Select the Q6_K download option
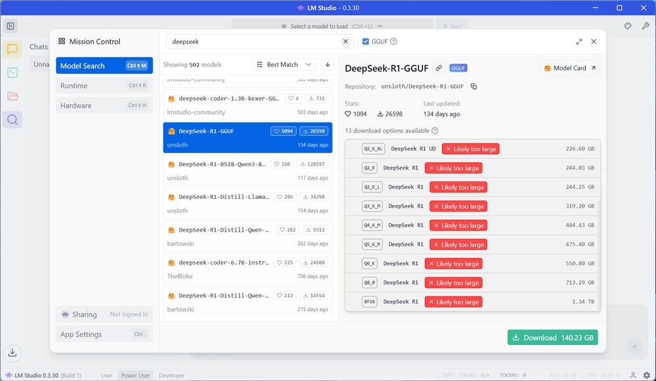The height and width of the screenshot is (381, 656). [x=472, y=264]
